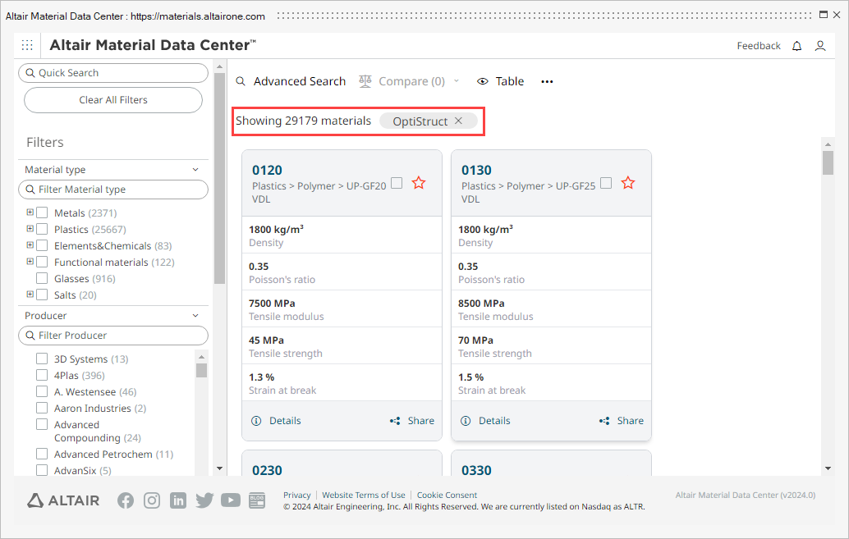
Task: Check the Glasses checkbox
Action: 42,278
